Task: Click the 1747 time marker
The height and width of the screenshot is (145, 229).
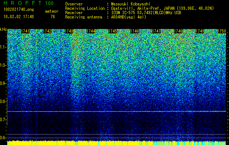Action: (x=156, y=31)
